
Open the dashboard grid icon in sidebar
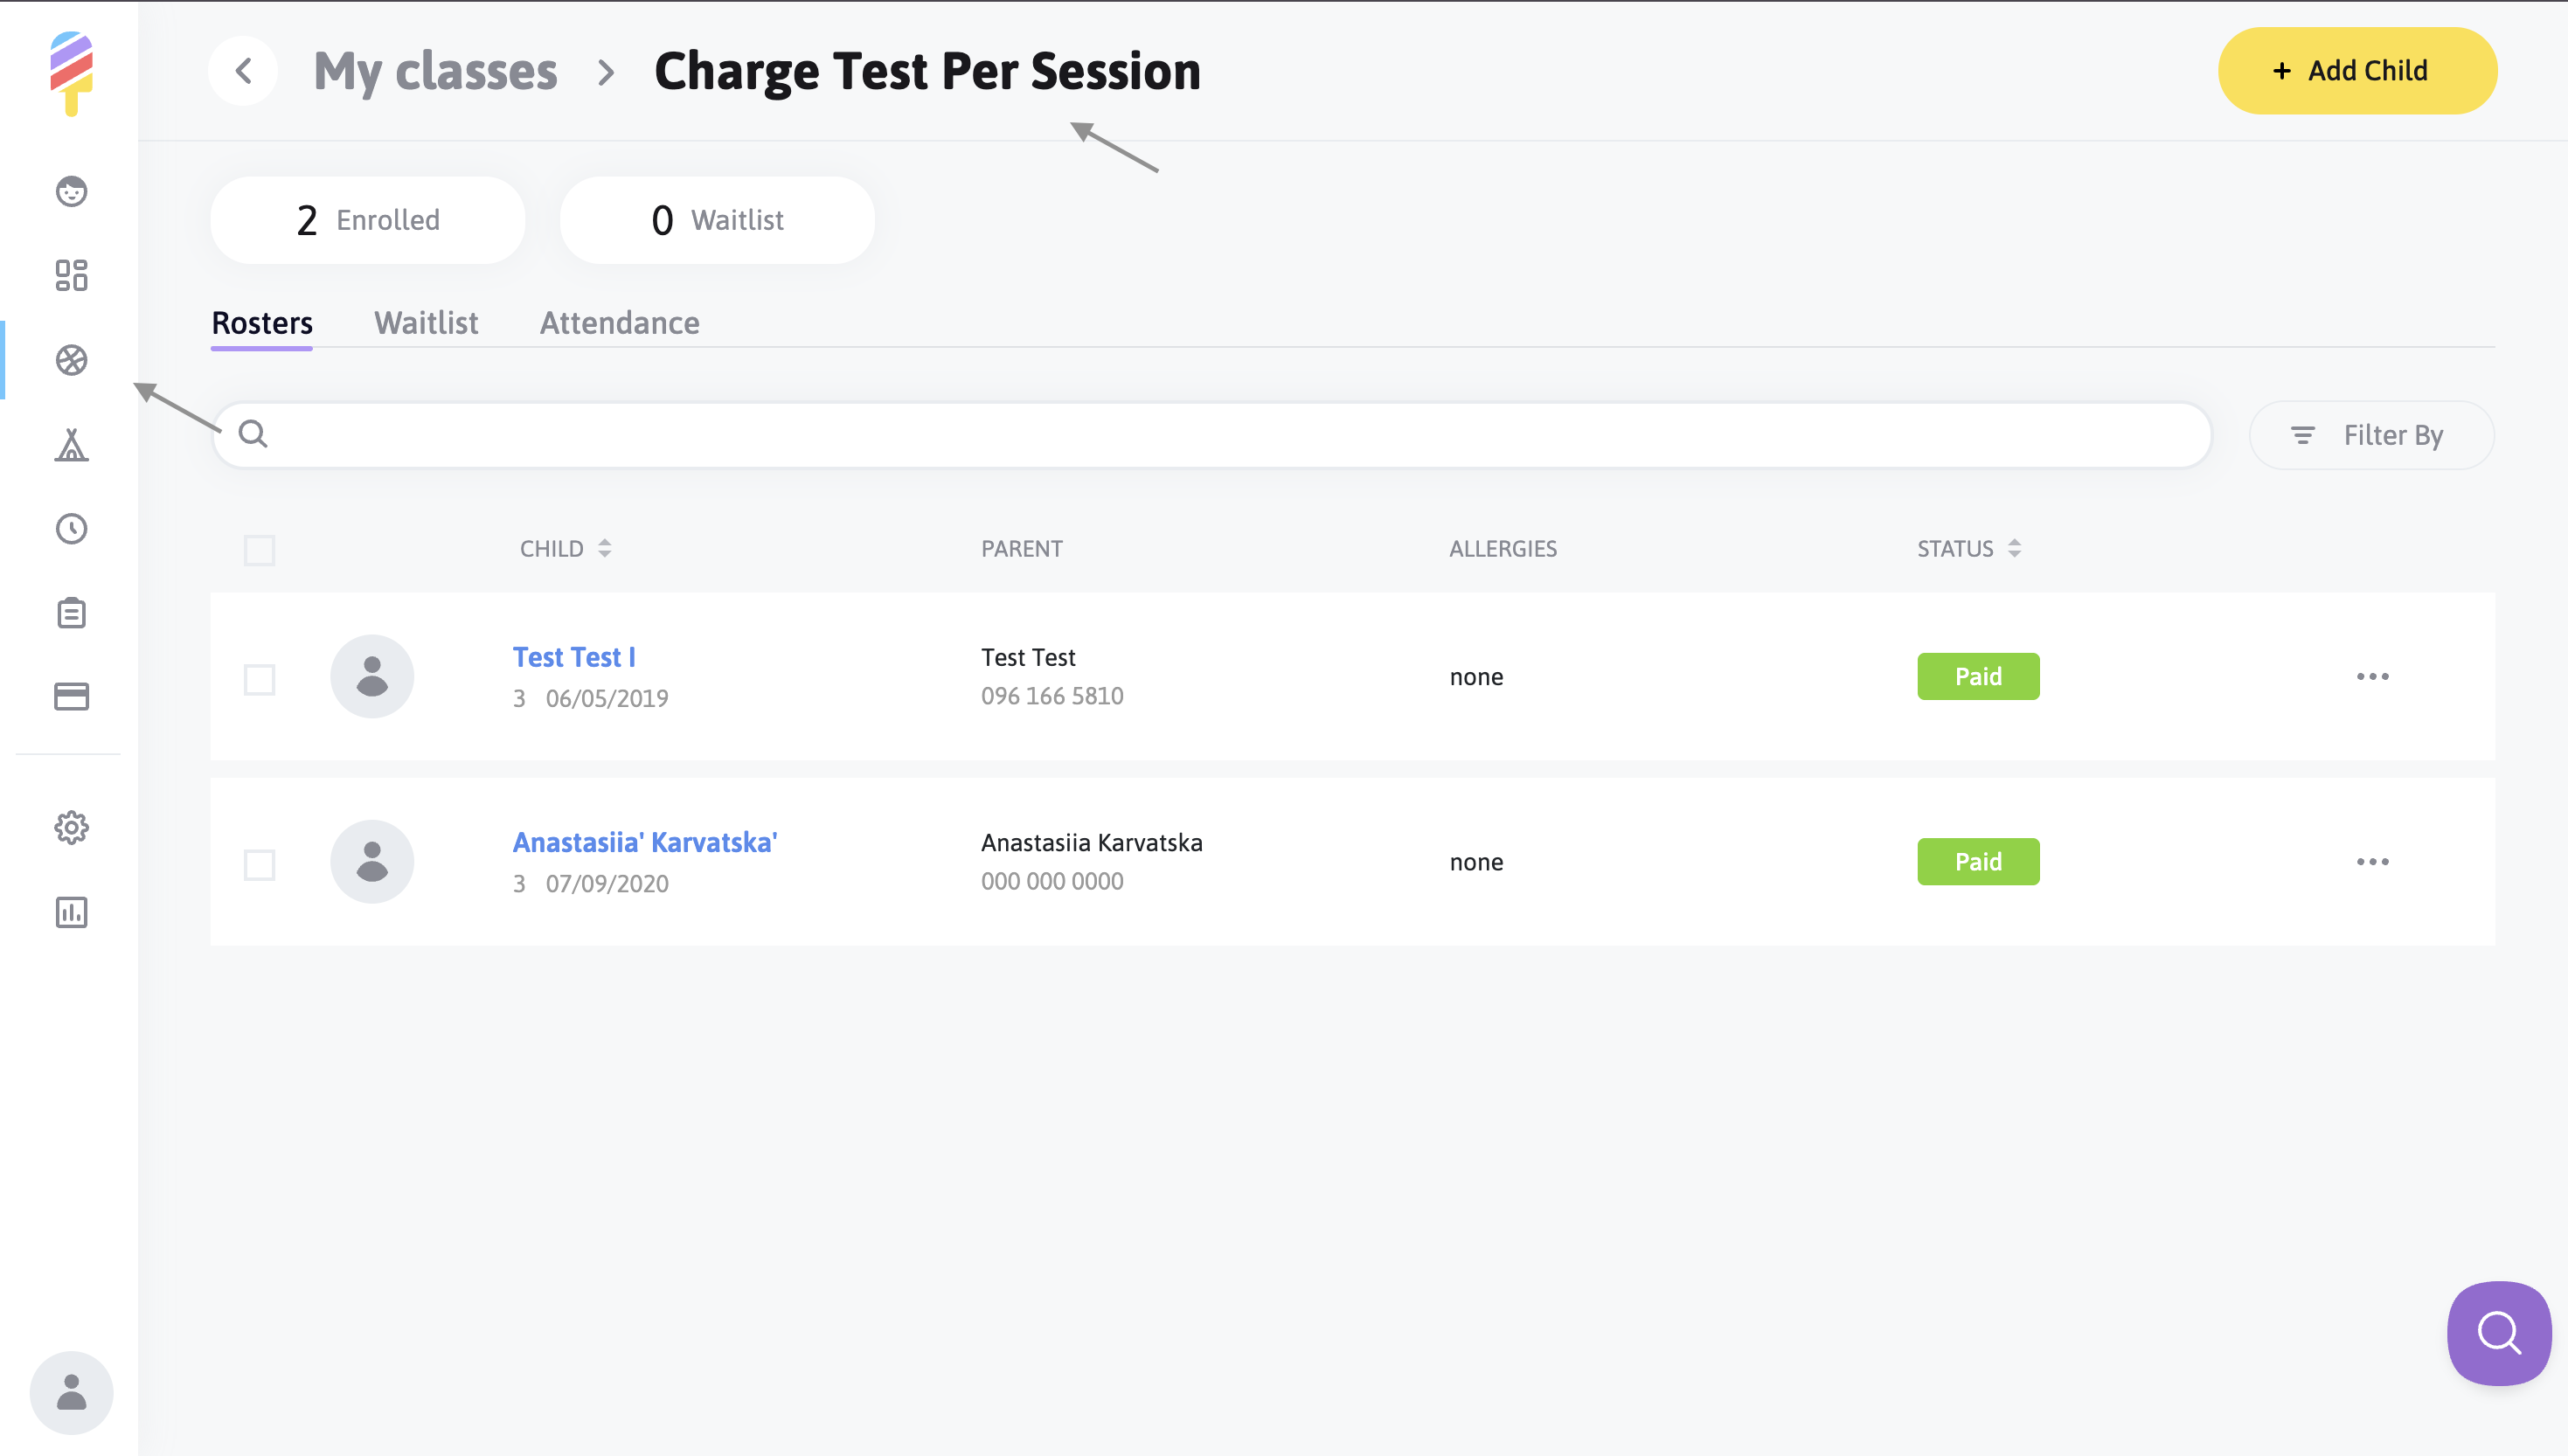point(71,275)
